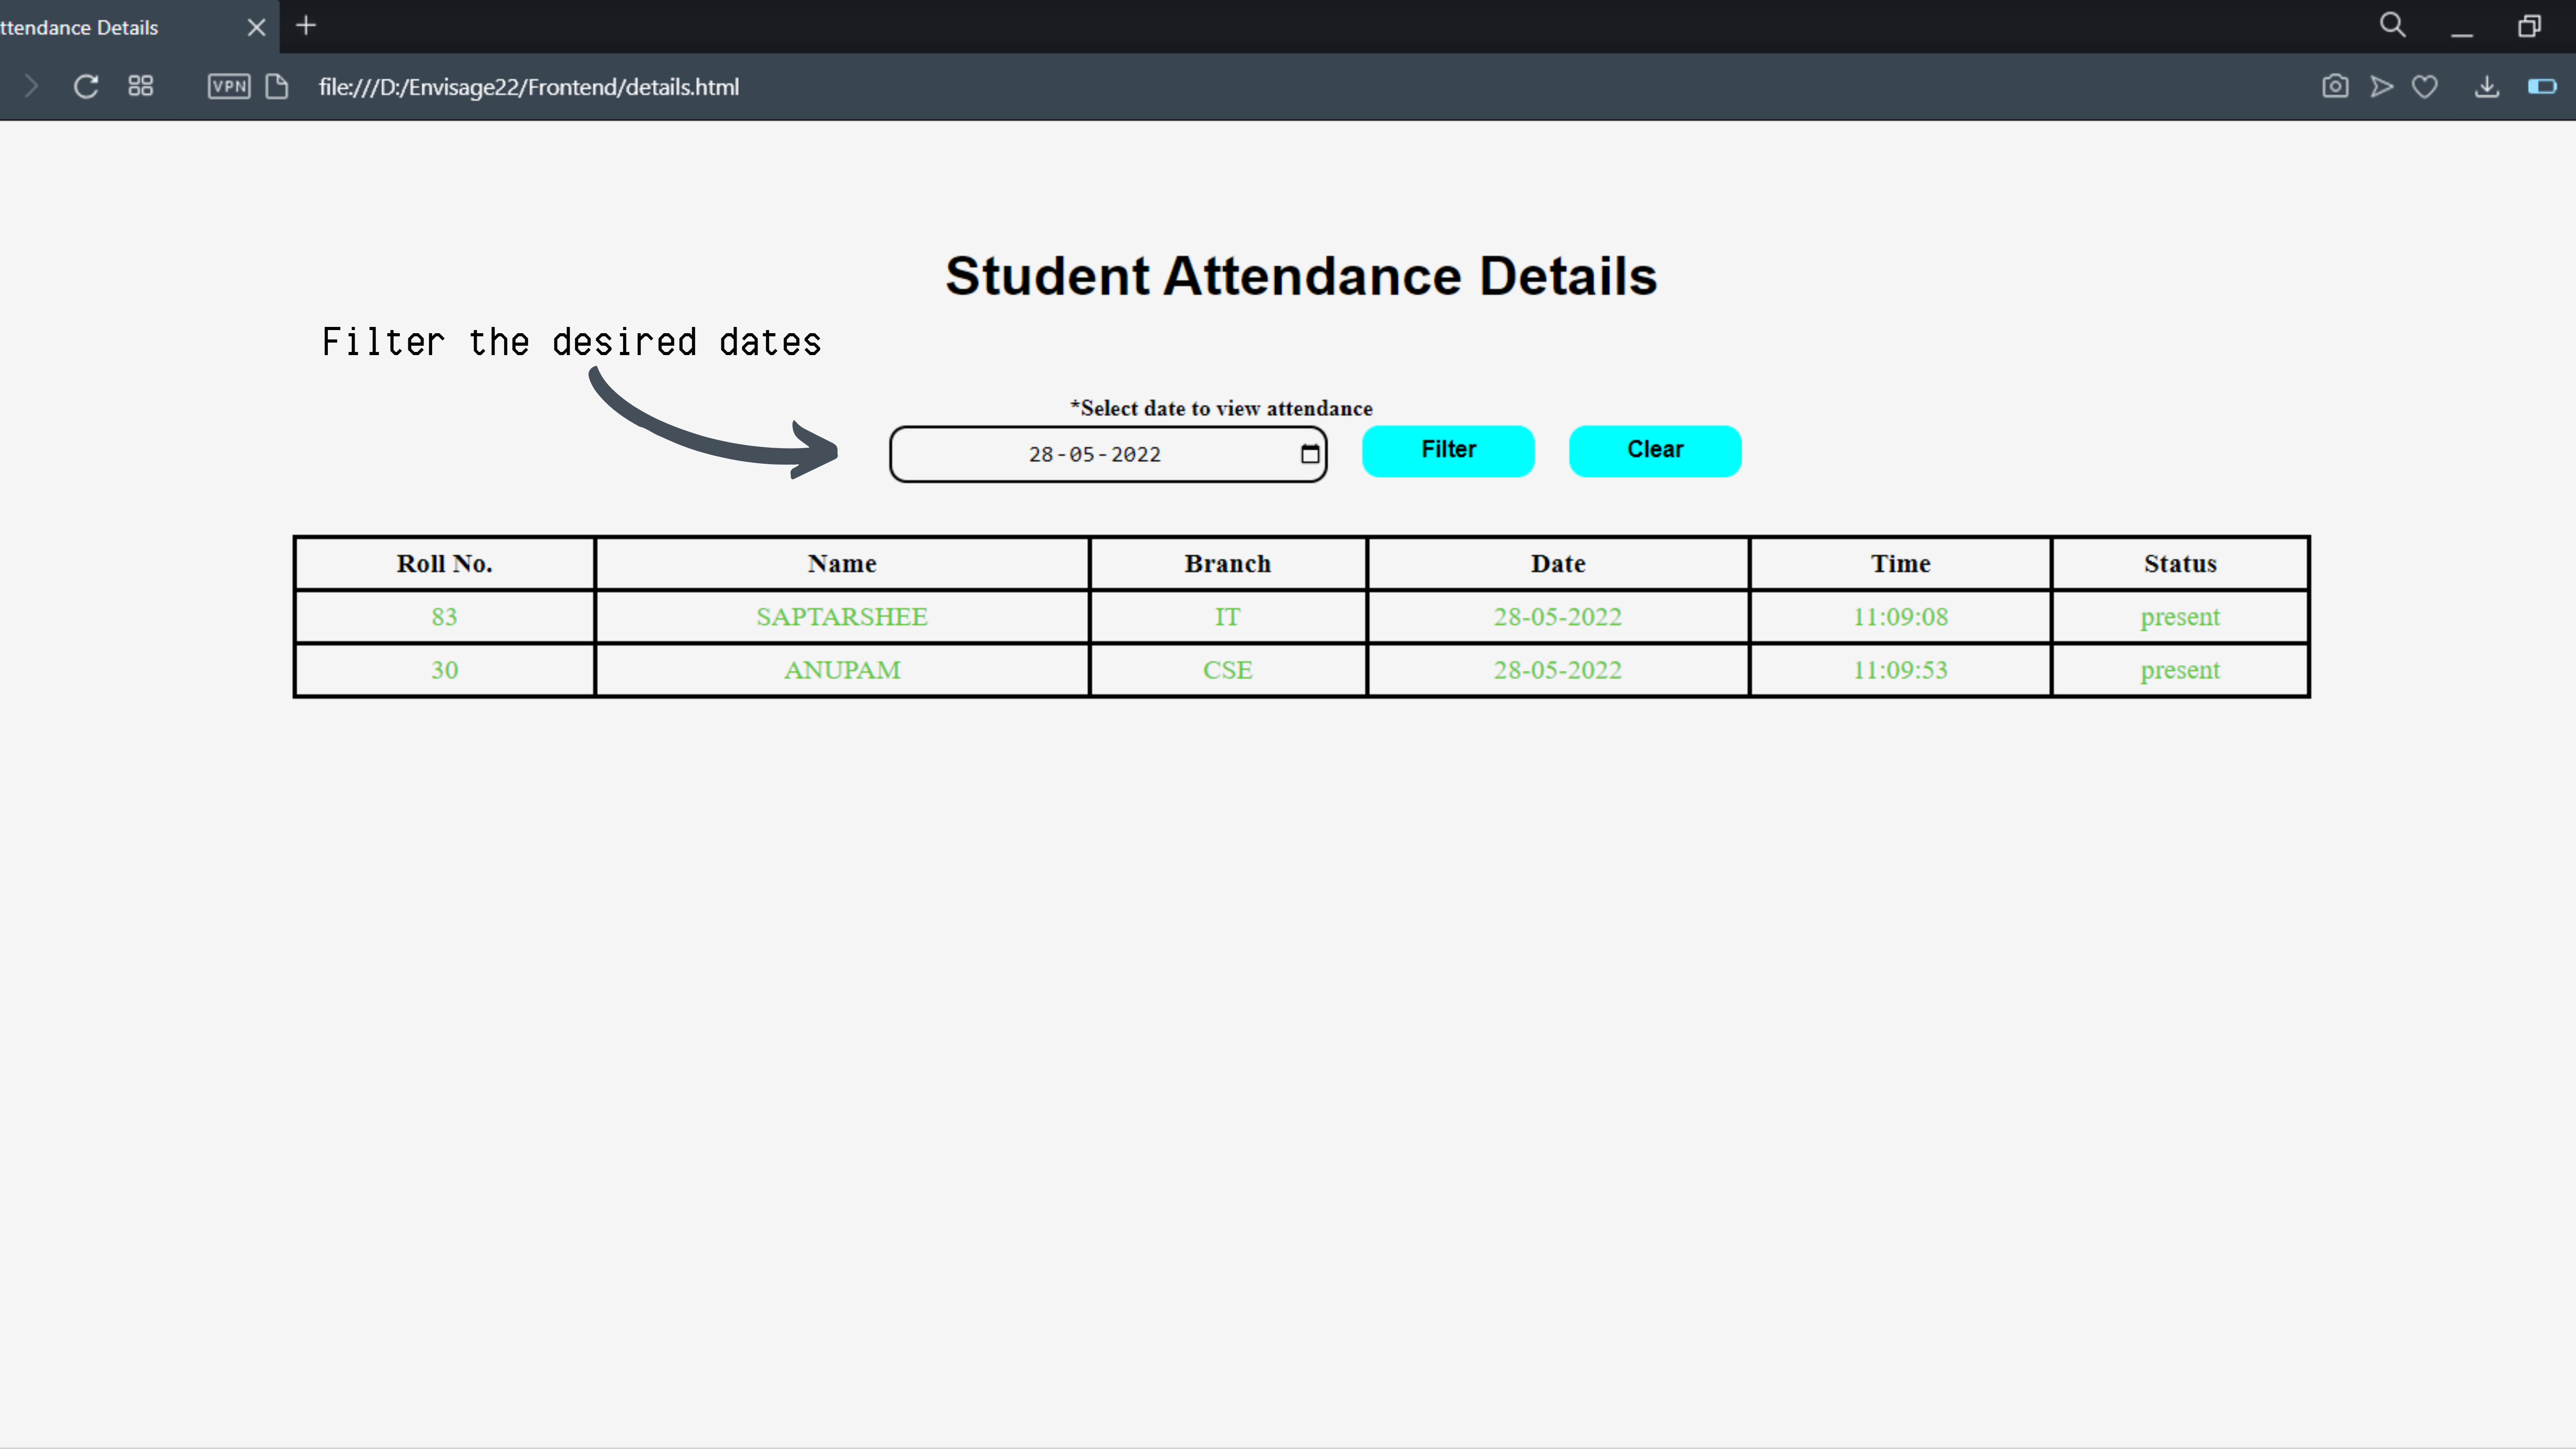The height and width of the screenshot is (1449, 2576).
Task: Click the search magnifier in the tab bar
Action: click(2392, 25)
